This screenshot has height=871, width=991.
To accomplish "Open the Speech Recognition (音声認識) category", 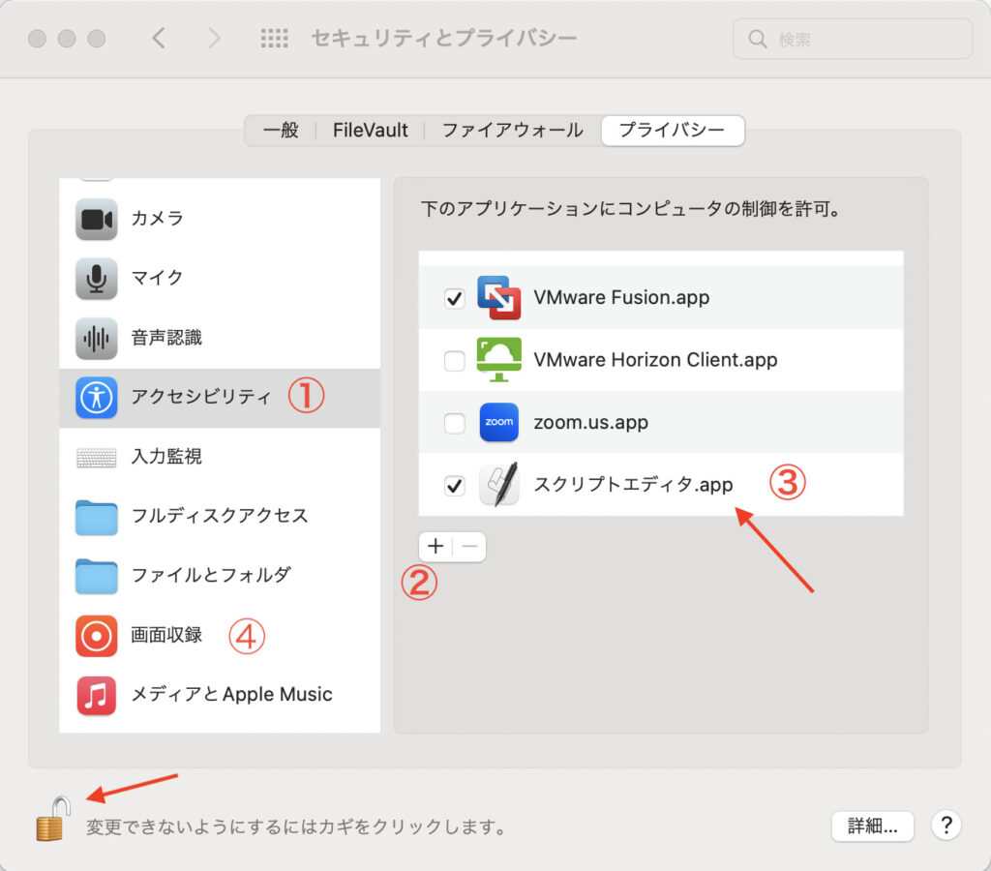I will (165, 338).
